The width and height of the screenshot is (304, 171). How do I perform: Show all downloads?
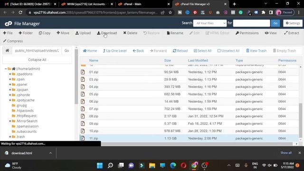pos(286,153)
